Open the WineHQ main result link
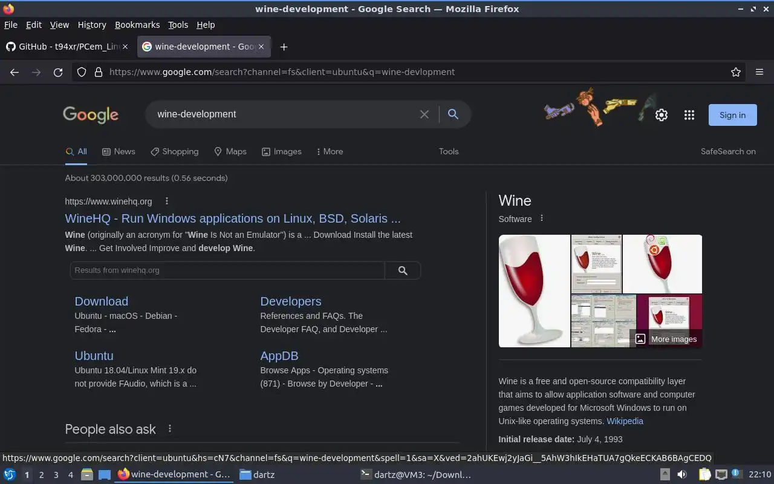The height and width of the screenshot is (484, 774). 233,218
